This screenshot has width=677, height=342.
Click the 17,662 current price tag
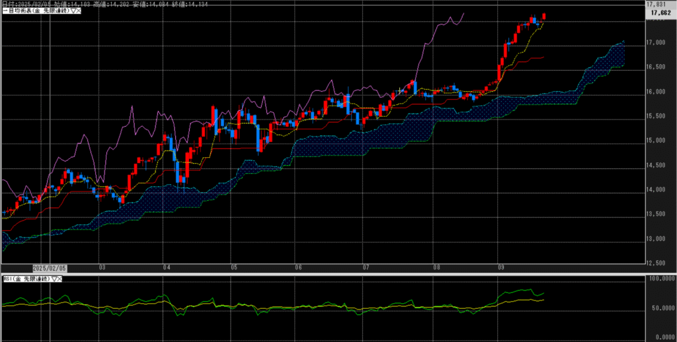(x=662, y=12)
